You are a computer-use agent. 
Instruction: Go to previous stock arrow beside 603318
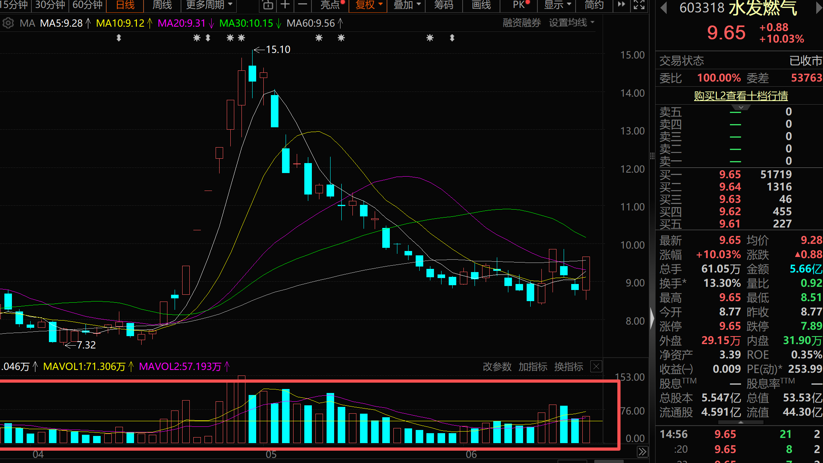tap(663, 9)
